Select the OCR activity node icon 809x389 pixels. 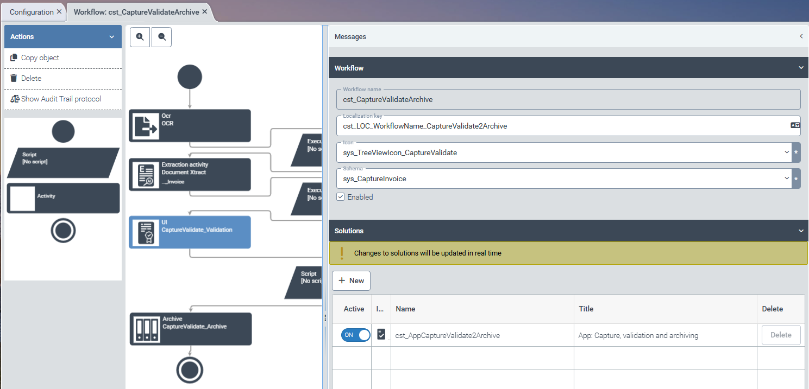click(x=146, y=126)
